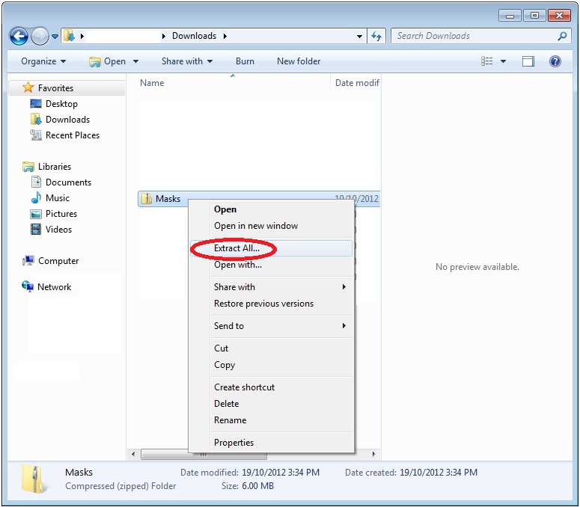Screen dimensions: 580x507
Task: Open the Share with toolbar dropdown
Action: pyautogui.click(x=187, y=61)
